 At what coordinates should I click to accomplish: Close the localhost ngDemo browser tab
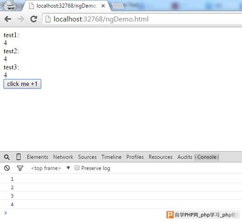(x=103, y=6)
